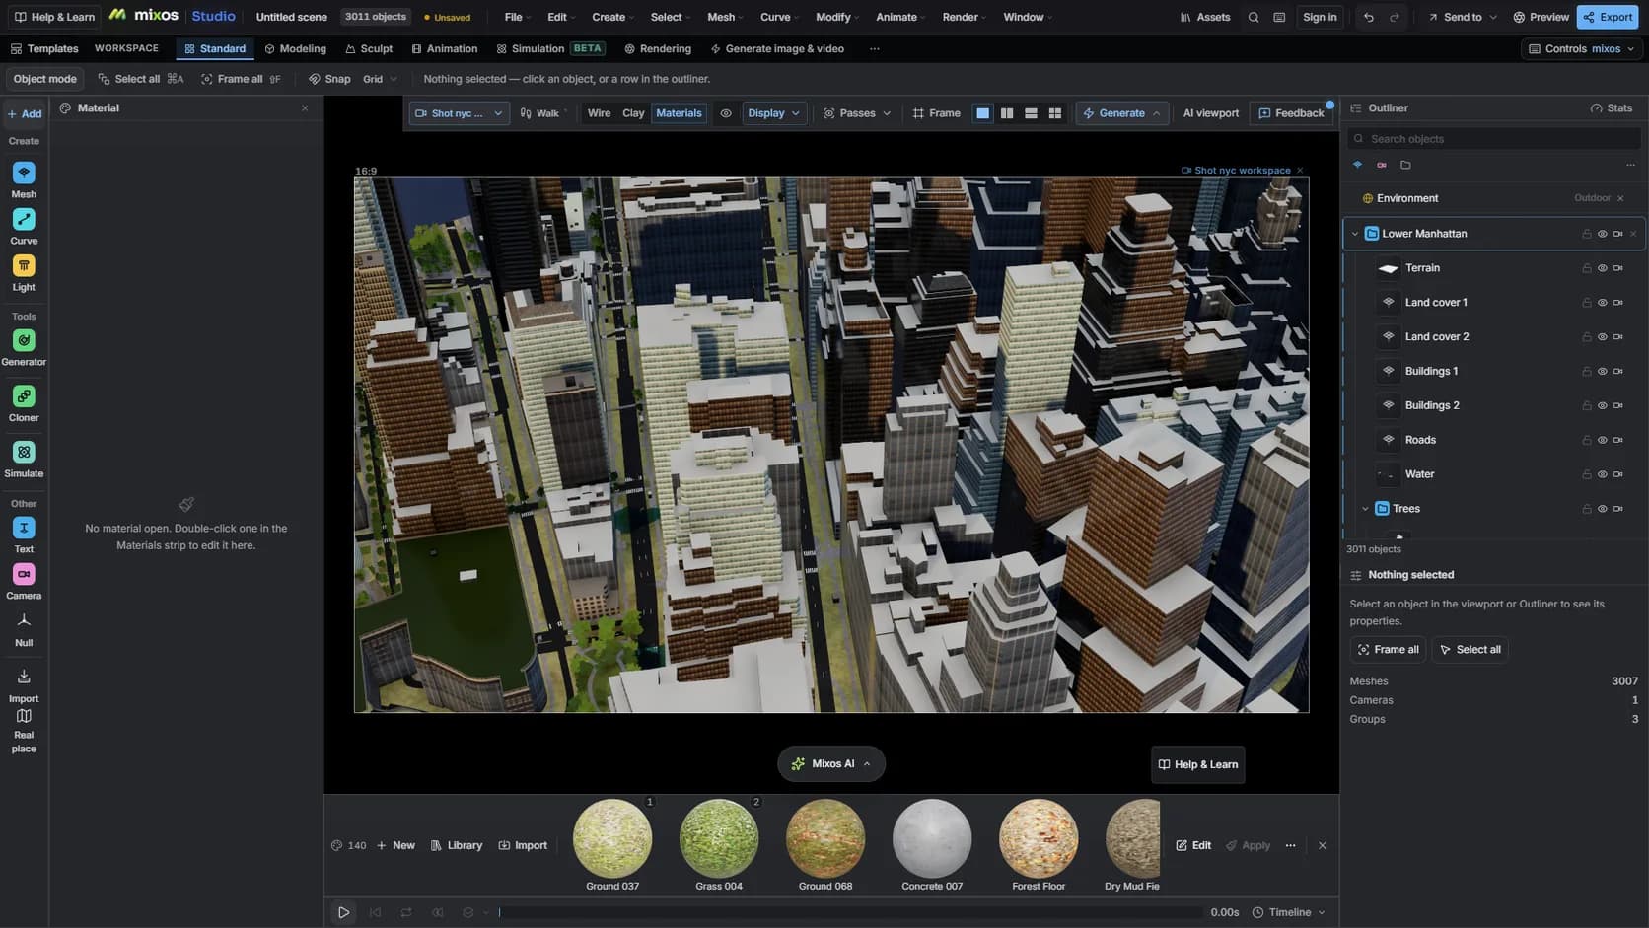
Task: Lock the Land cover 1 layer
Action: point(1587,303)
